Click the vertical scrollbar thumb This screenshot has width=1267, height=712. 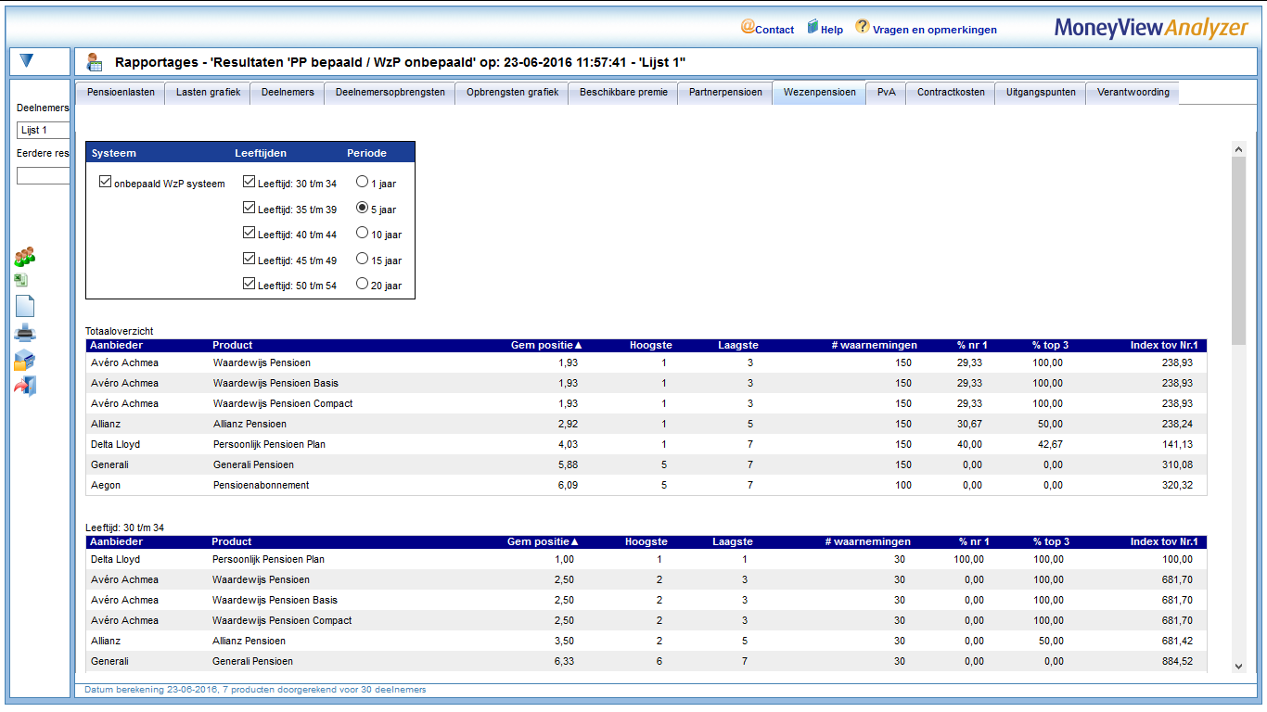pyautogui.click(x=1238, y=250)
